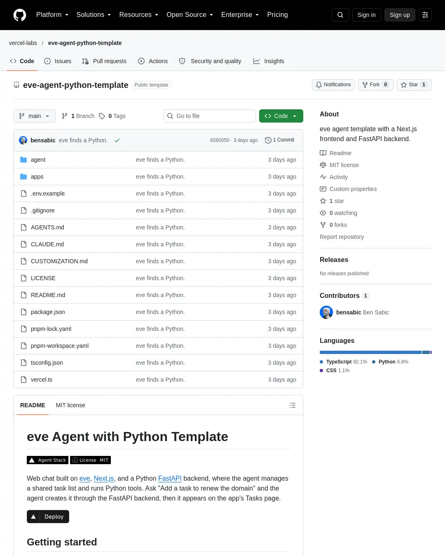Open the CUSTOMIZATION.md file
Viewport: 445px width, 557px height.
(59, 261)
